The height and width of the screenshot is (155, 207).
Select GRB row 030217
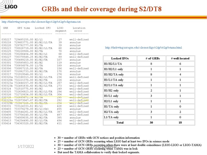pos(45,39)
